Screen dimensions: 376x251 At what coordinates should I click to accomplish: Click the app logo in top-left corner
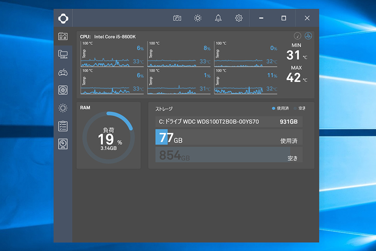click(x=63, y=18)
